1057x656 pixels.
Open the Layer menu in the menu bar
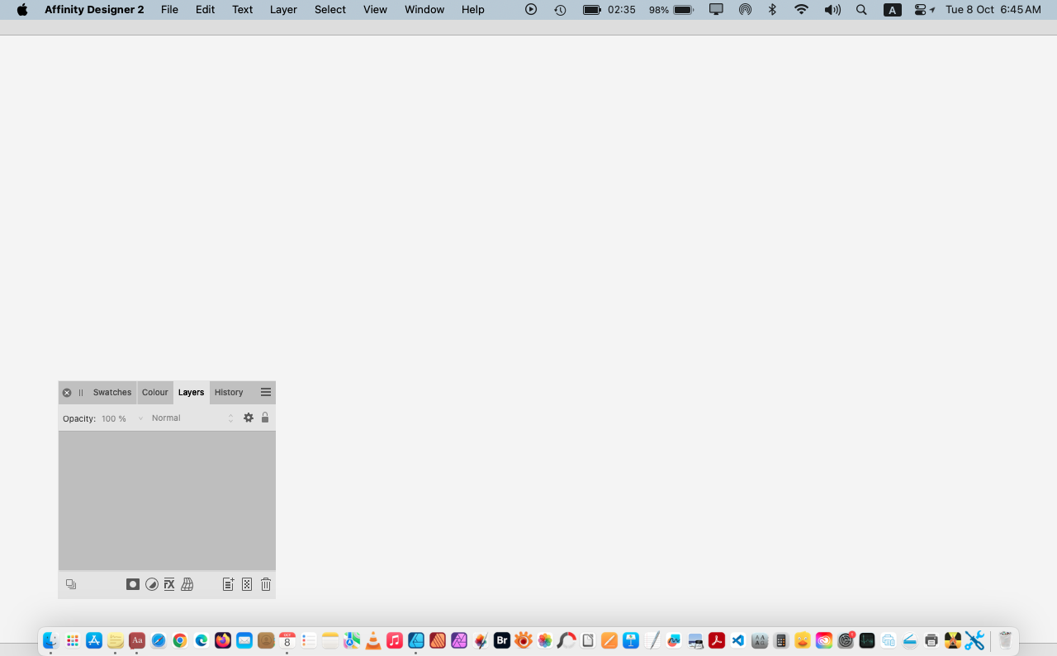[x=283, y=9]
